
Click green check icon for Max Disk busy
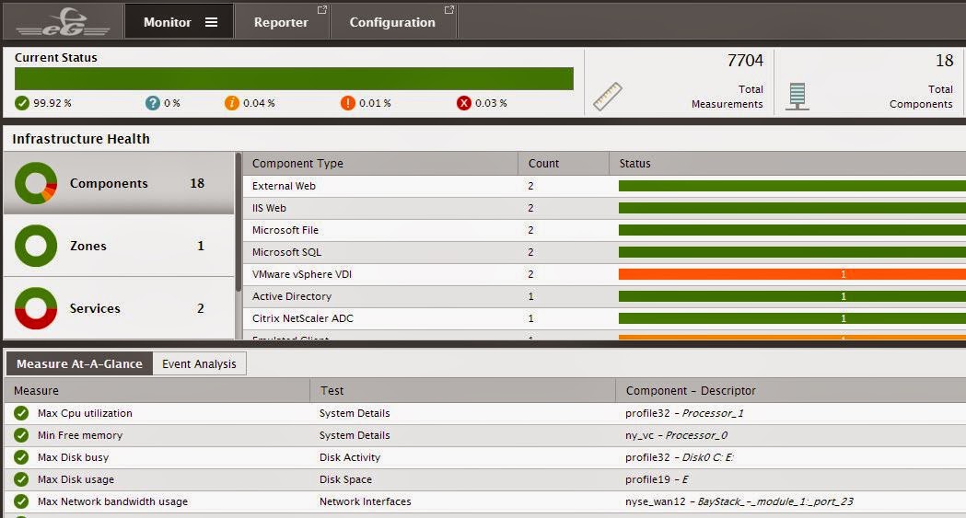[x=21, y=457]
